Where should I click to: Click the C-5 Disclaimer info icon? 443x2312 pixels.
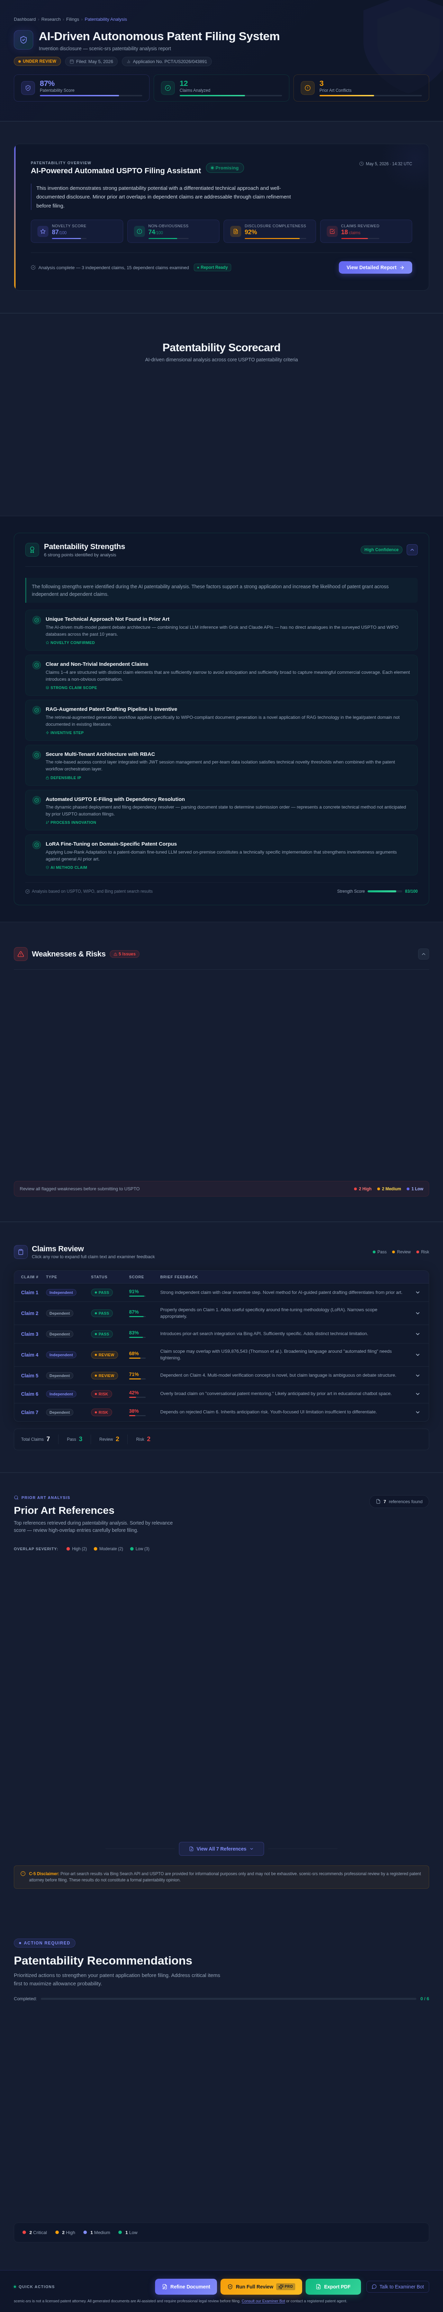point(23,1873)
